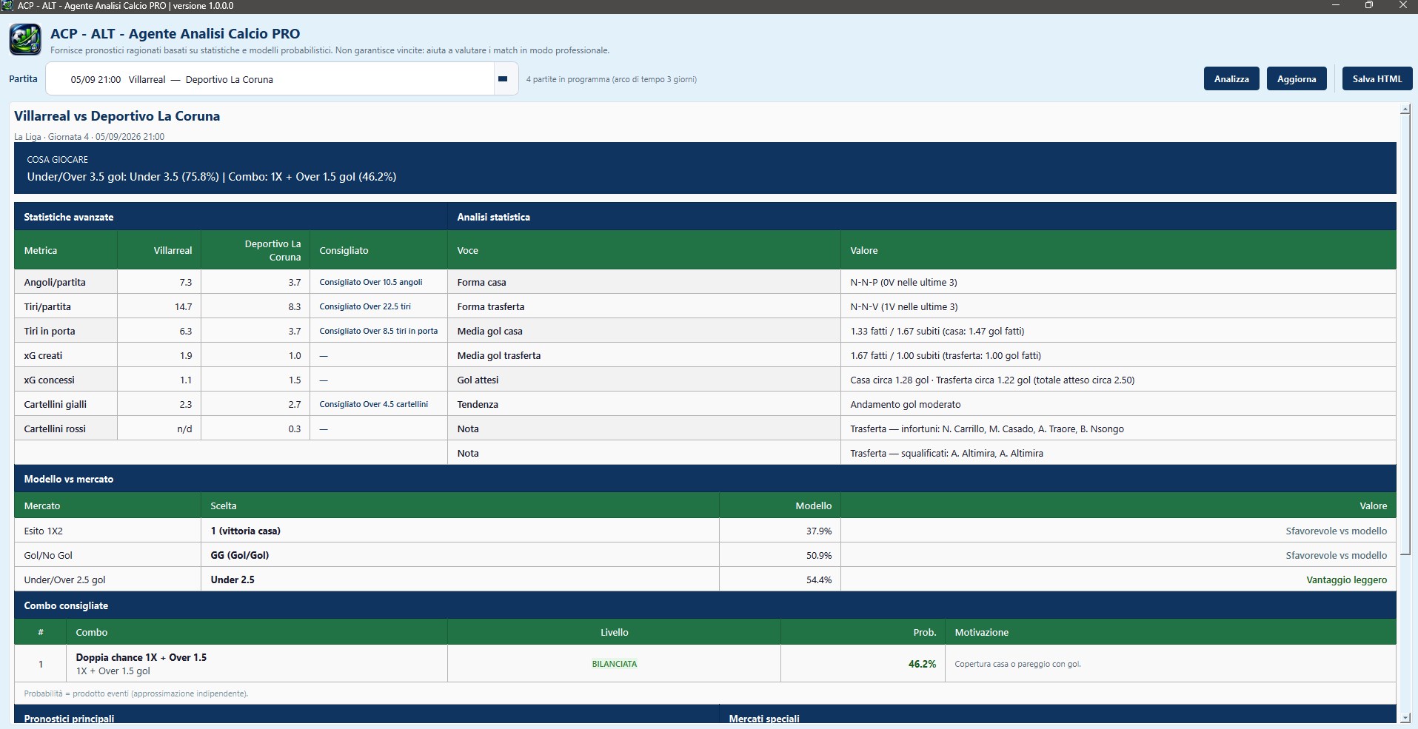Click 'Andamento gol moderato' value
The image size is (1418, 729).
[906, 404]
